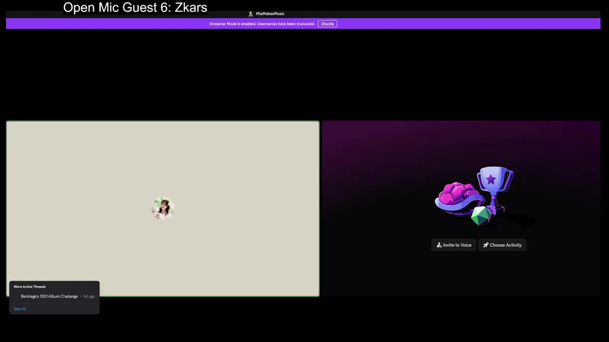Click the rocket icon on Choose Activity
The width and height of the screenshot is (609, 342).
486,245
